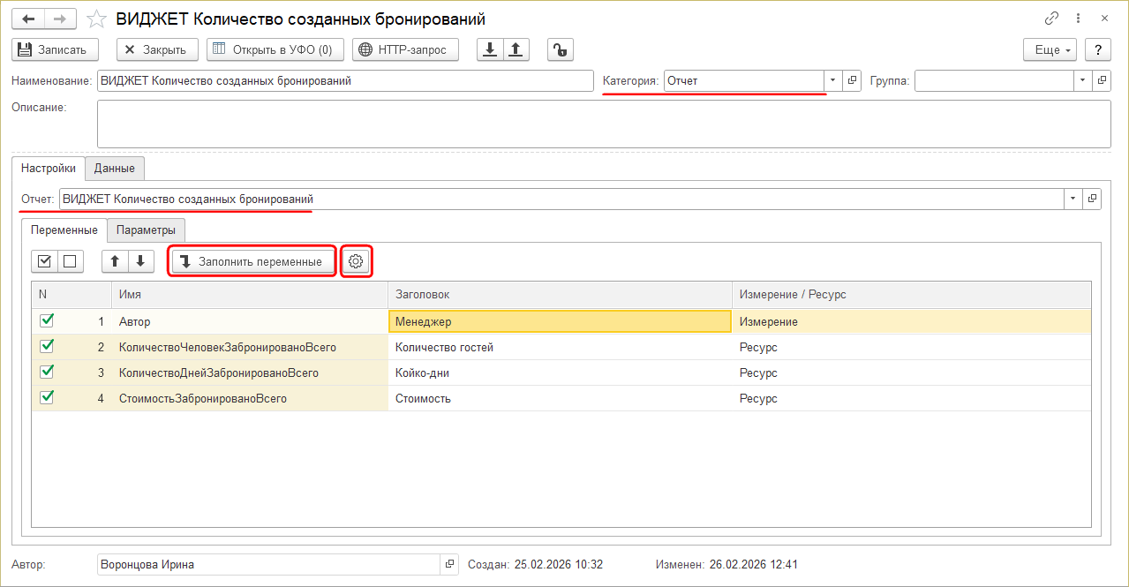Screen dimensions: 1129x587
Task: Uncheck all variables with the empty box icon
Action: tap(71, 261)
